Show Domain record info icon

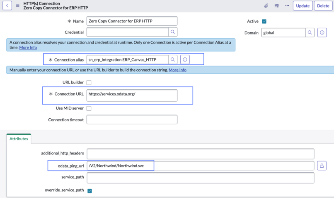click(x=322, y=33)
